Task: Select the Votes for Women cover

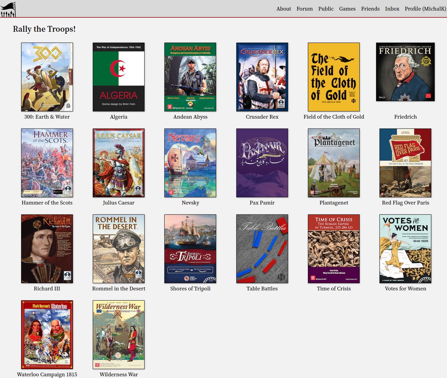Action: tap(405, 249)
